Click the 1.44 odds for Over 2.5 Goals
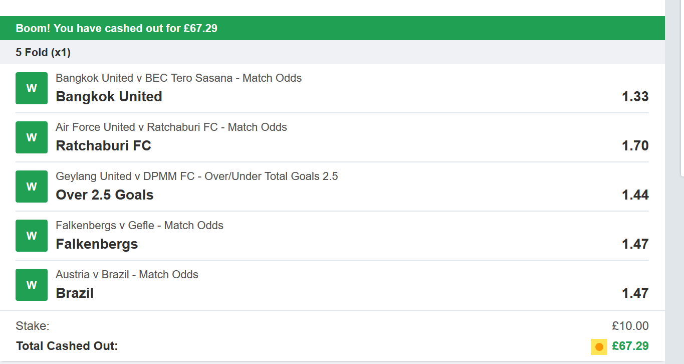Image resolution: width=684 pixels, height=364 pixels. click(x=635, y=195)
